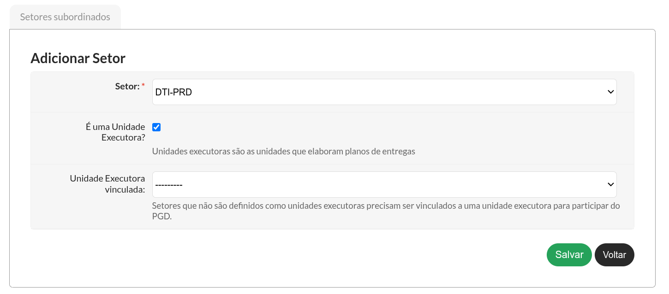Click the help text starting with 'Setores que não são definidos'

[x=386, y=211]
